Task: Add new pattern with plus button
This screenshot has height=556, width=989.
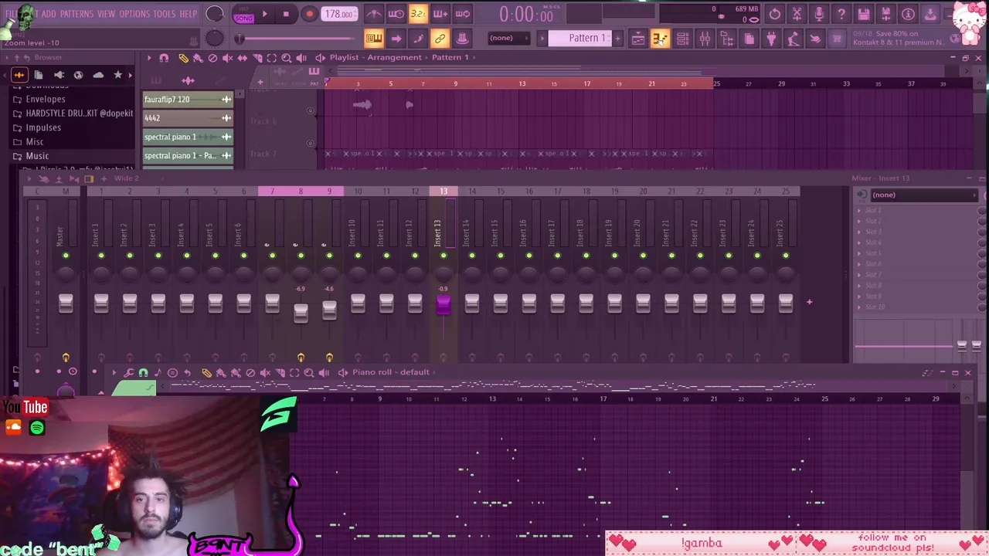Action: [x=617, y=39]
